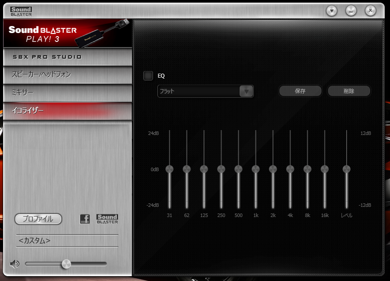Click the master volume slider knob
The image size is (390, 281).
(66, 264)
